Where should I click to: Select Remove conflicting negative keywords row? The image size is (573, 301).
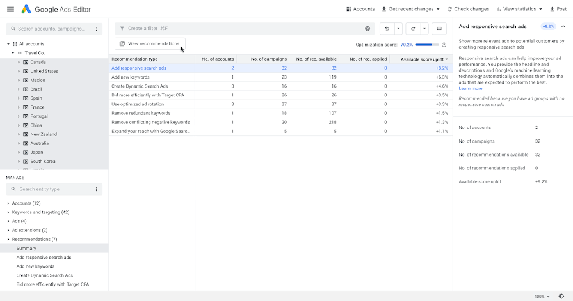click(280, 122)
